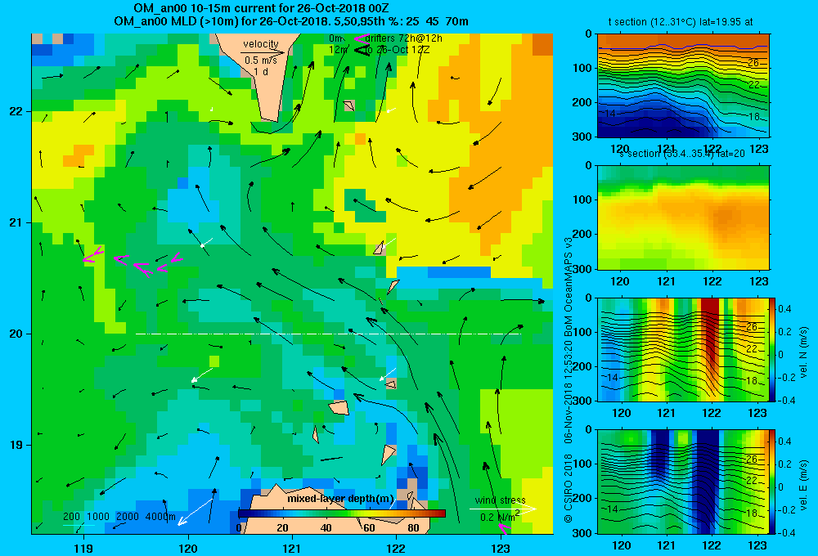
Task: Click longitude tick label 121 on main map
Action: click(292, 548)
